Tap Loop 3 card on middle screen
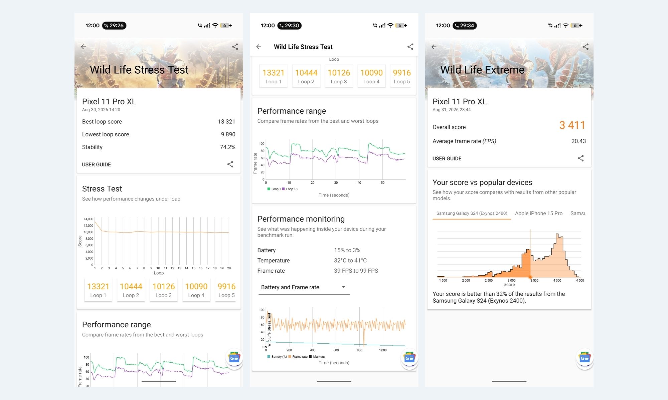Viewport: 668px width, 400px height. 339,76
